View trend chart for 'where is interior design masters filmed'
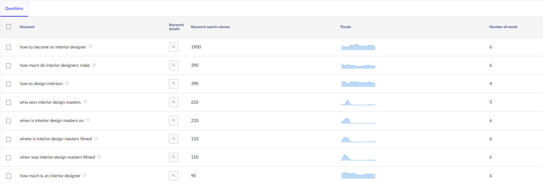Image resolution: width=543 pixels, height=184 pixels. click(x=358, y=139)
